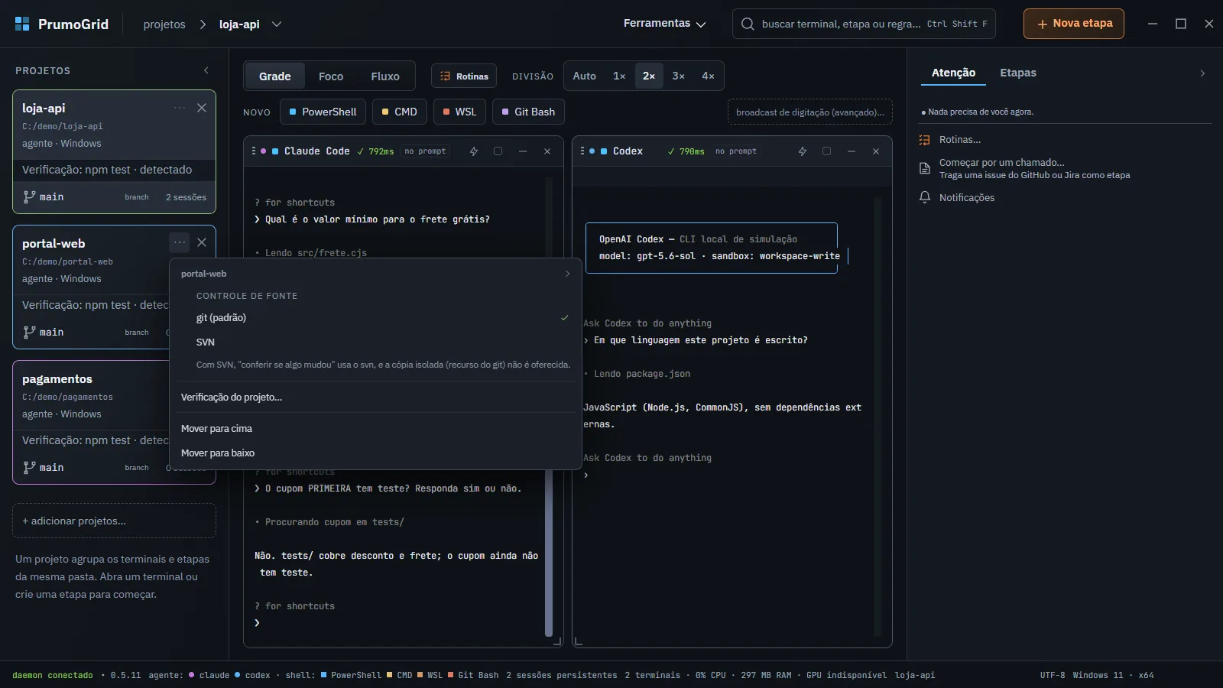Set division to 3x
The image size is (1223, 688).
pos(678,76)
